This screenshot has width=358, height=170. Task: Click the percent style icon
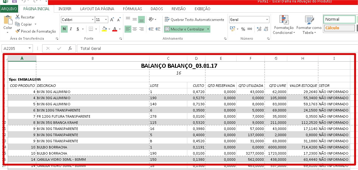click(243, 29)
